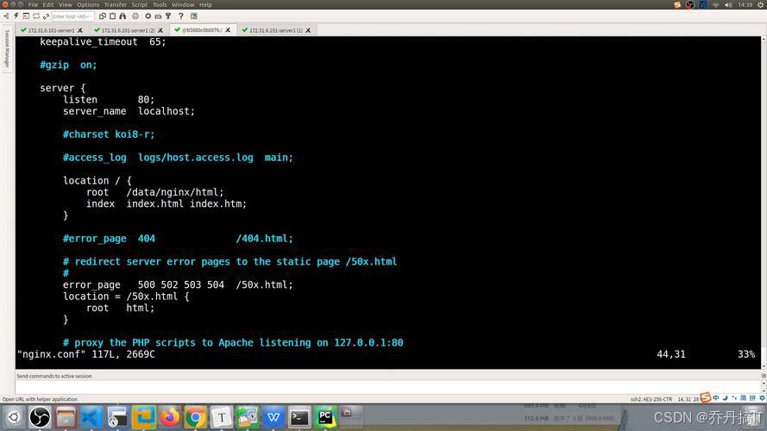Launch PyCharm from the dock
Screen dimensions: 767x431
325,417
